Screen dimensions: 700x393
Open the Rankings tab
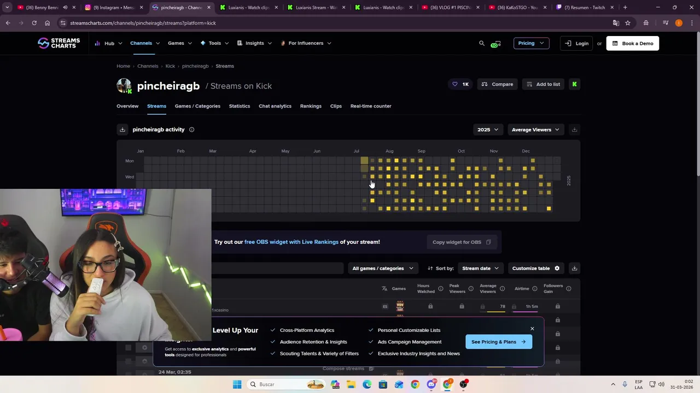point(311,106)
